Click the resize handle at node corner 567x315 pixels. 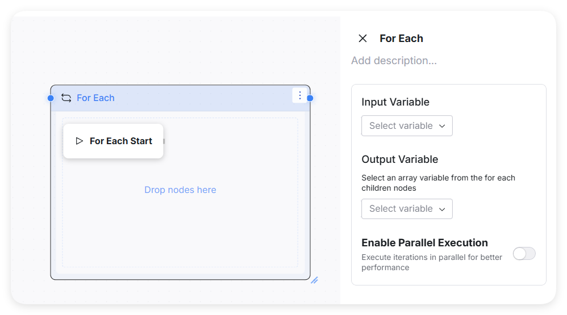coord(314,280)
